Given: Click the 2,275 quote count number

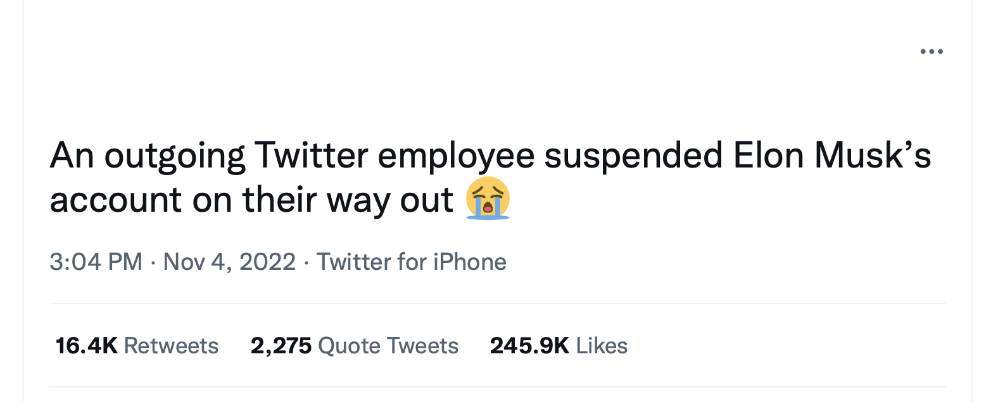Looking at the screenshot, I should pyautogui.click(x=281, y=346).
